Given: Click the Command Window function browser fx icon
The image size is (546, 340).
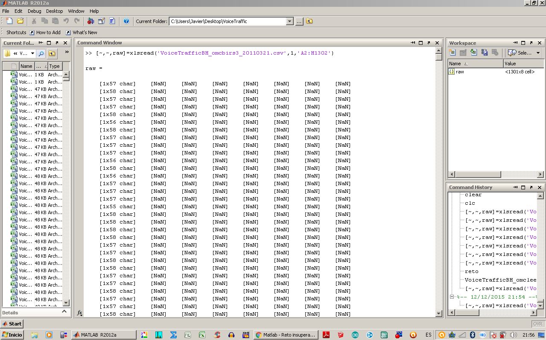Looking at the screenshot, I should [x=79, y=313].
